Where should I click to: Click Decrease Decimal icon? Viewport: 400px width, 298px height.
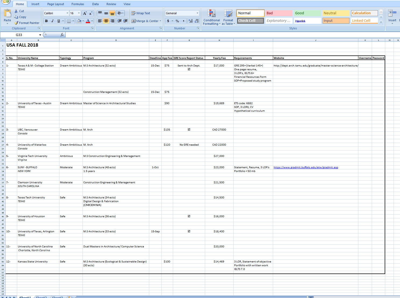(x=197, y=21)
